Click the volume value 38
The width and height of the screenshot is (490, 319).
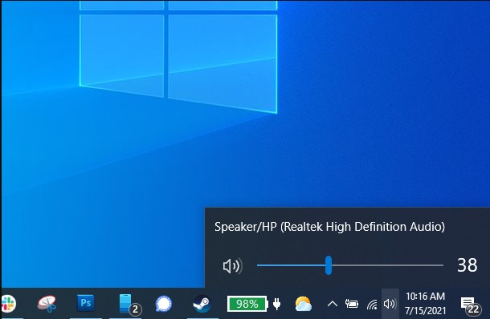(468, 265)
